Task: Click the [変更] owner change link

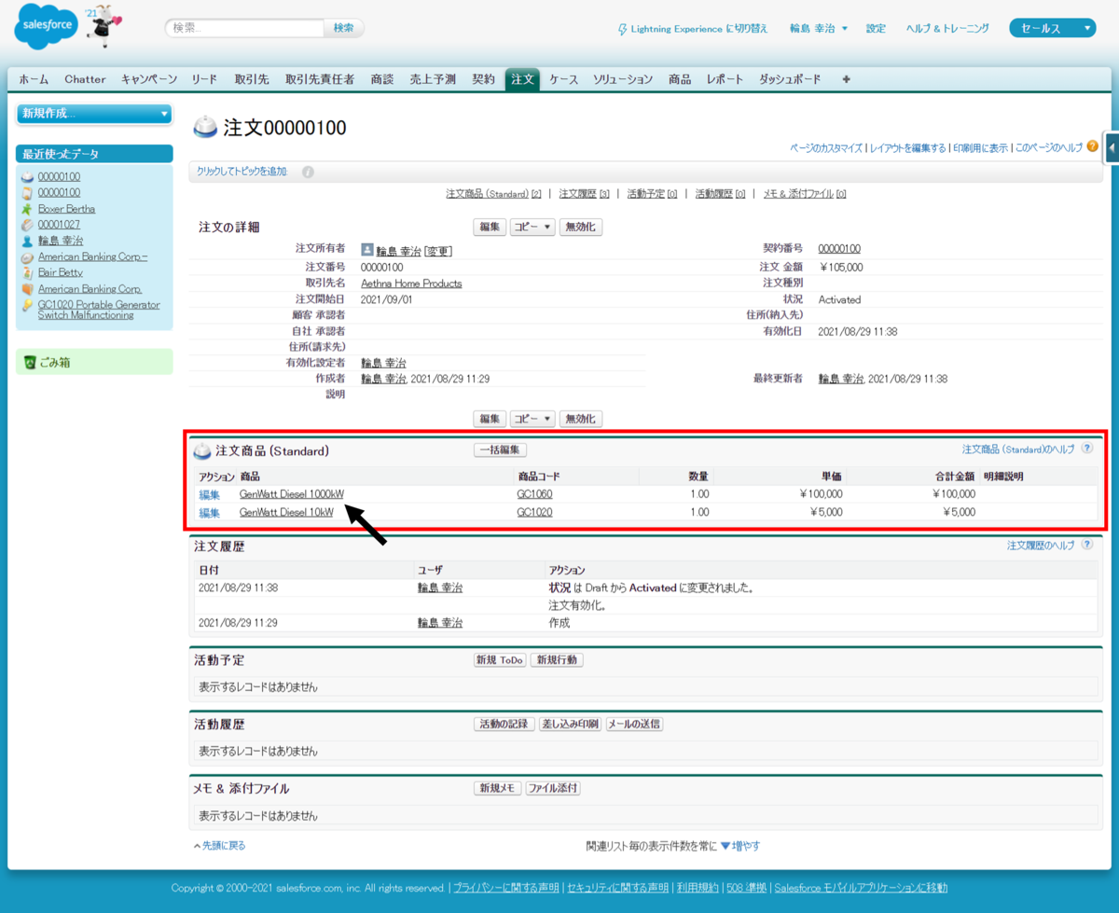Action: click(438, 251)
